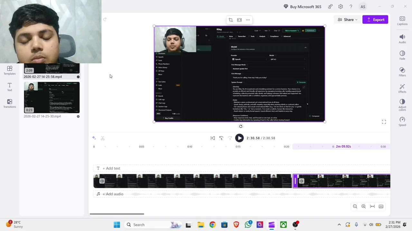Click the horizontal timeline scrollbar
This screenshot has width=412, height=231.
117,214
